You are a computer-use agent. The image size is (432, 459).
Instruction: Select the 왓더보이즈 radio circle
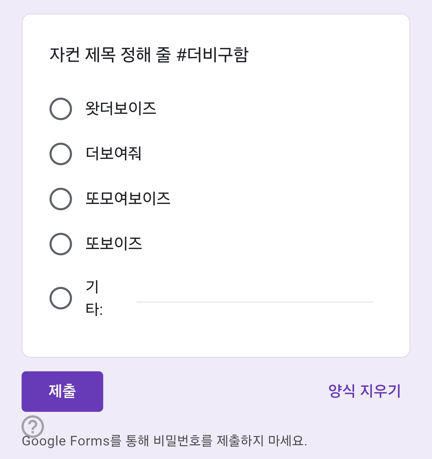click(61, 109)
